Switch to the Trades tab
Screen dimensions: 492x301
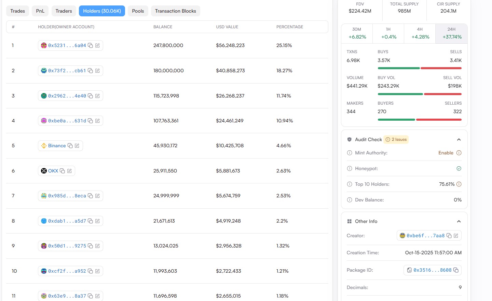click(x=18, y=11)
